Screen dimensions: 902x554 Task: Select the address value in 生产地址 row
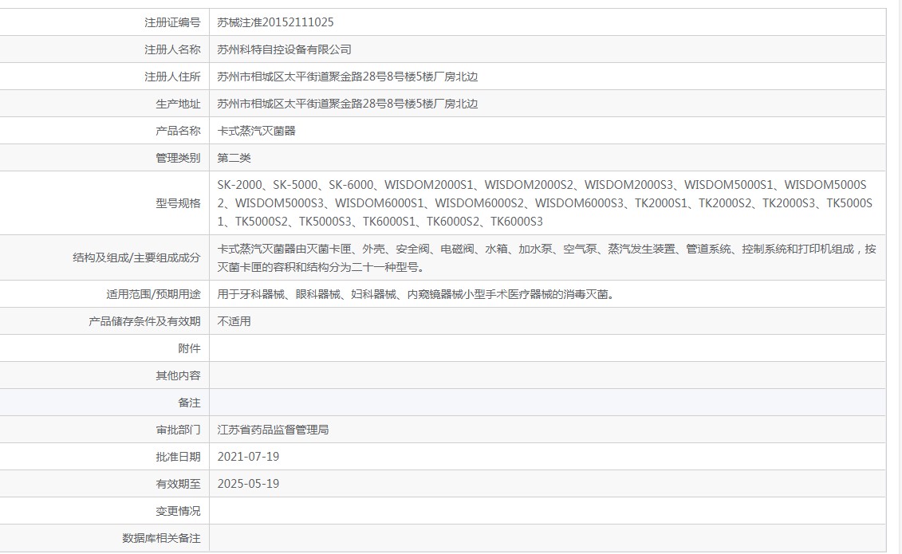pos(348,104)
